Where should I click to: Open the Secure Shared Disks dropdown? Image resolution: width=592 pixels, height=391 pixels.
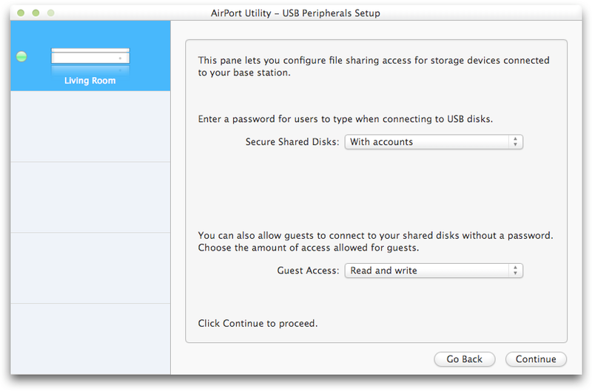434,142
